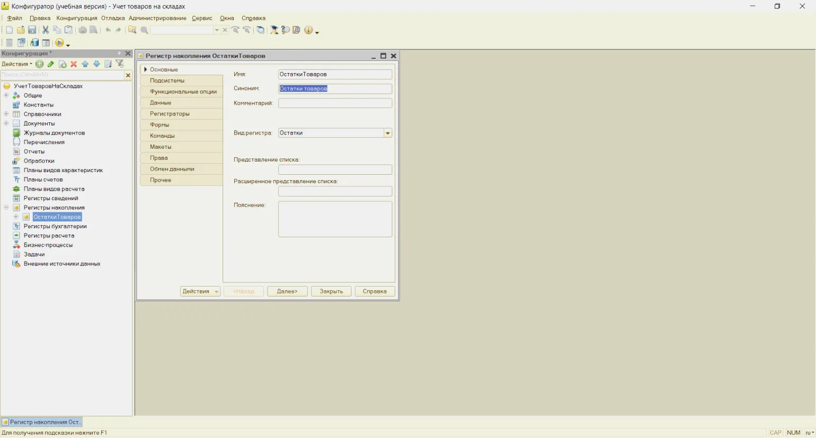Click the pencil Edit object icon
This screenshot has width=816, height=438.
51,64
